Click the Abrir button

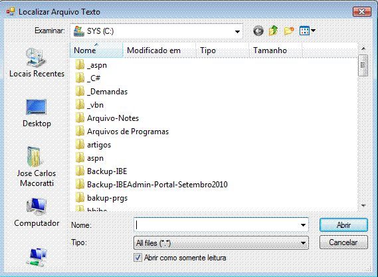343,225
